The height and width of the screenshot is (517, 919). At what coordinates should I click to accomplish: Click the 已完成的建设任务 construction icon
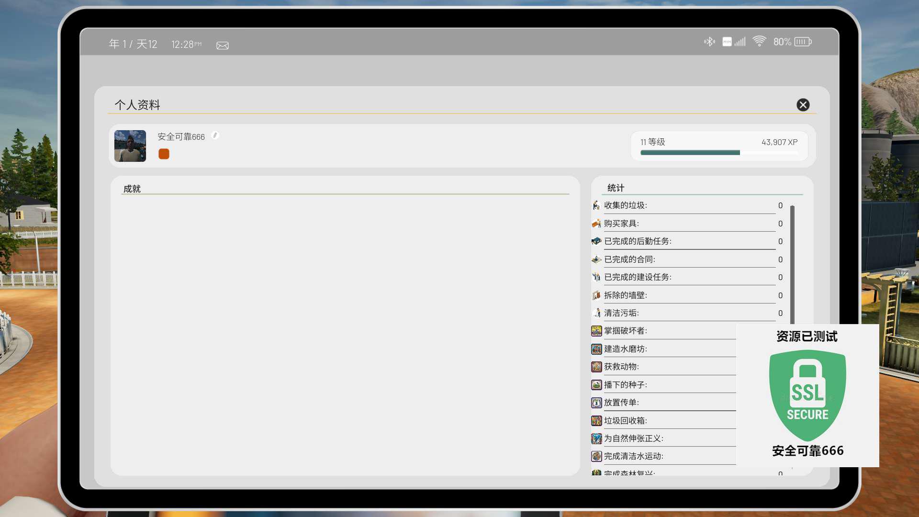[596, 277]
